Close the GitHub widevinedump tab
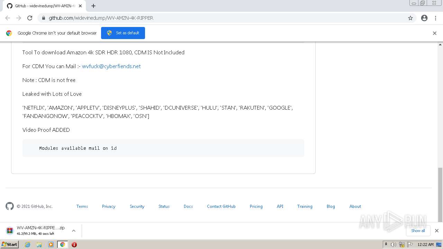Viewport: 443px width, 249px height. pos(80,6)
